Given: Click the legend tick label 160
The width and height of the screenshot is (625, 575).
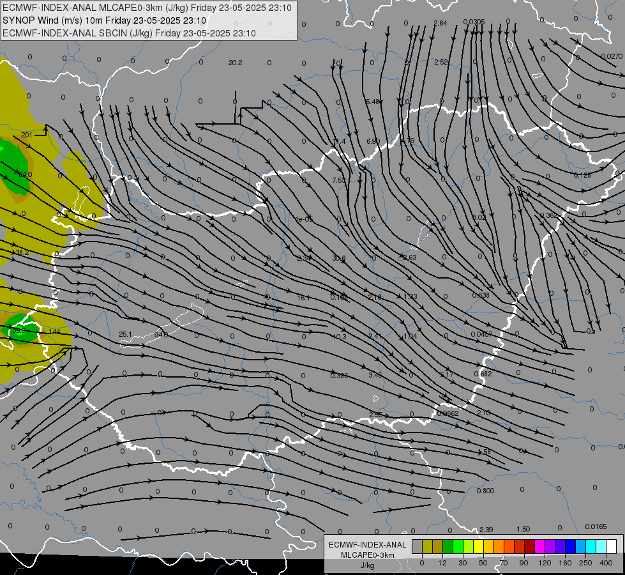Looking at the screenshot, I should (x=565, y=563).
